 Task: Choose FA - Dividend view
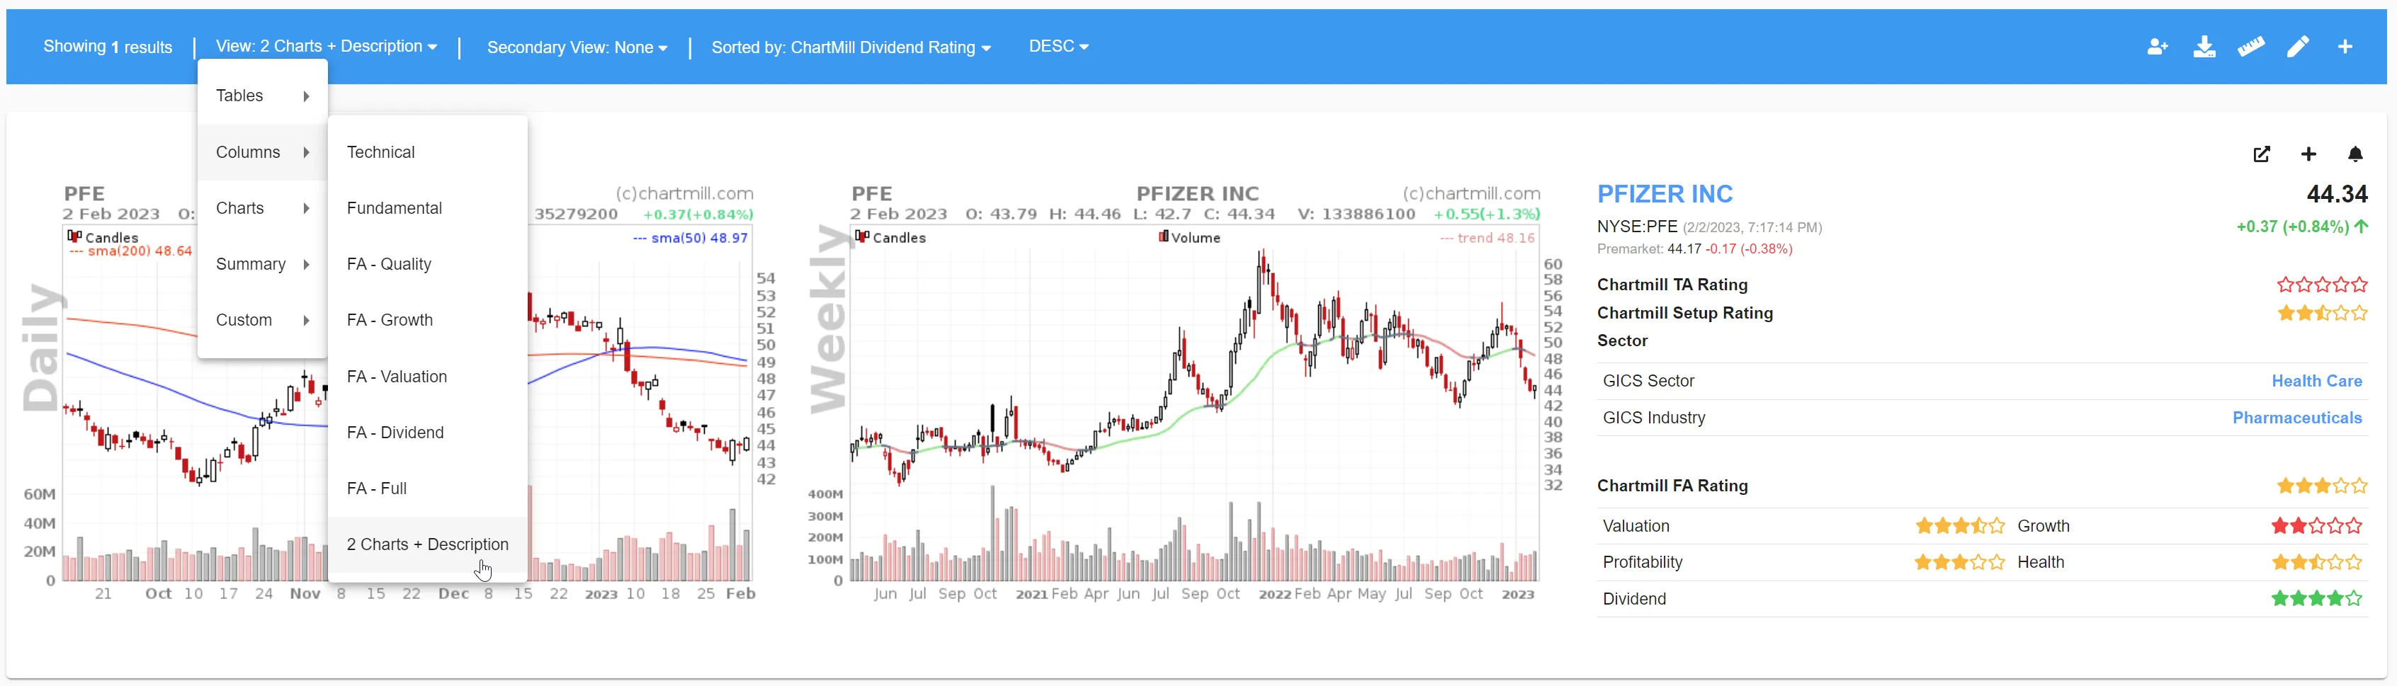click(x=428, y=433)
